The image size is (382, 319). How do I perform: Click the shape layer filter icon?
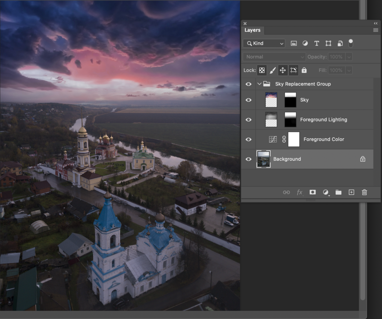tap(328, 43)
